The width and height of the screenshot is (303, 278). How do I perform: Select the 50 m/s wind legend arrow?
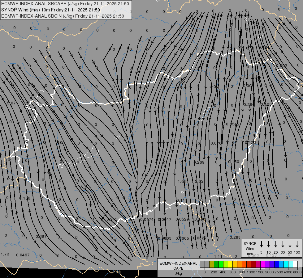pyautogui.click(x=290, y=244)
